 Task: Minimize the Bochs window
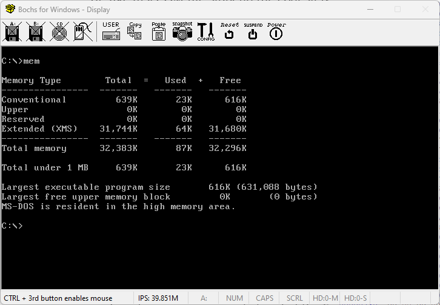(x=370, y=9)
